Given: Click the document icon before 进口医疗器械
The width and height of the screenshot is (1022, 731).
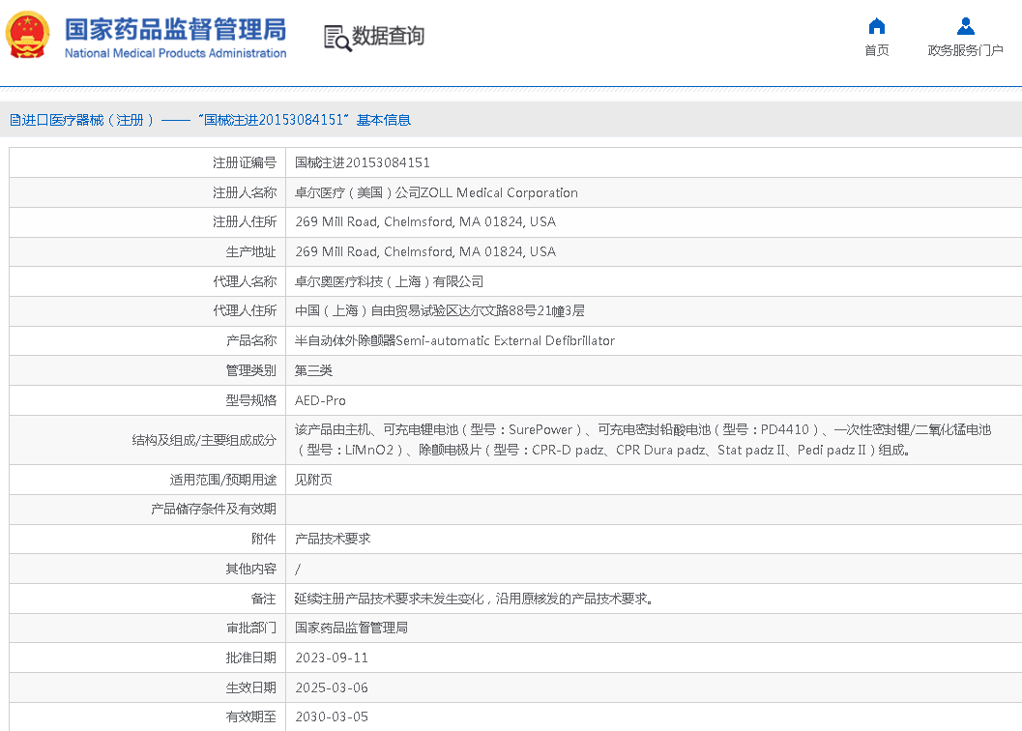Looking at the screenshot, I should coord(15,120).
